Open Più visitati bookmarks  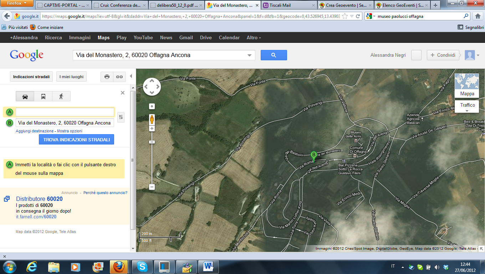(15, 27)
